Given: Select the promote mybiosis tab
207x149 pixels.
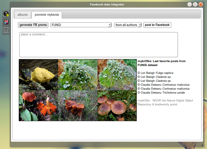Looking at the screenshot, I should pyautogui.click(x=47, y=15).
